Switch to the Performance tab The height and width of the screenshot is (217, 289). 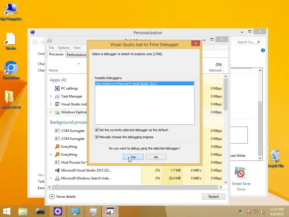click(76, 55)
